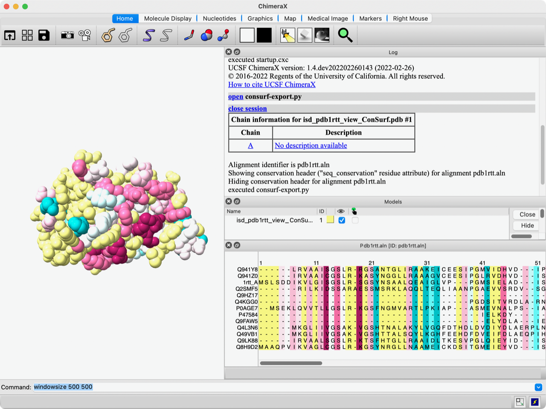The image size is (546, 409).
Task: Float the Models panel as separate window
Action: coord(237,201)
